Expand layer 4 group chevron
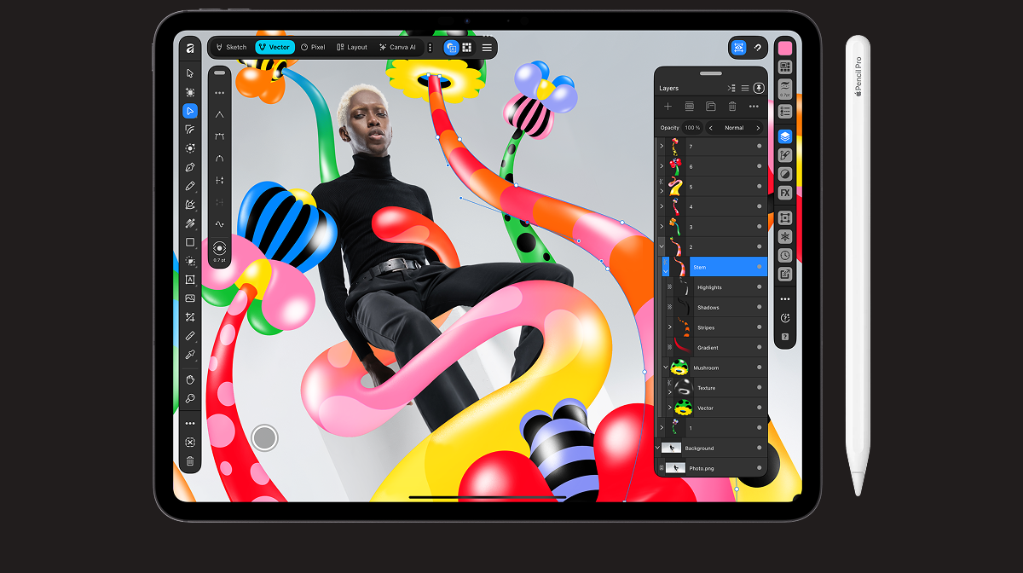The height and width of the screenshot is (573, 1023). (x=661, y=206)
